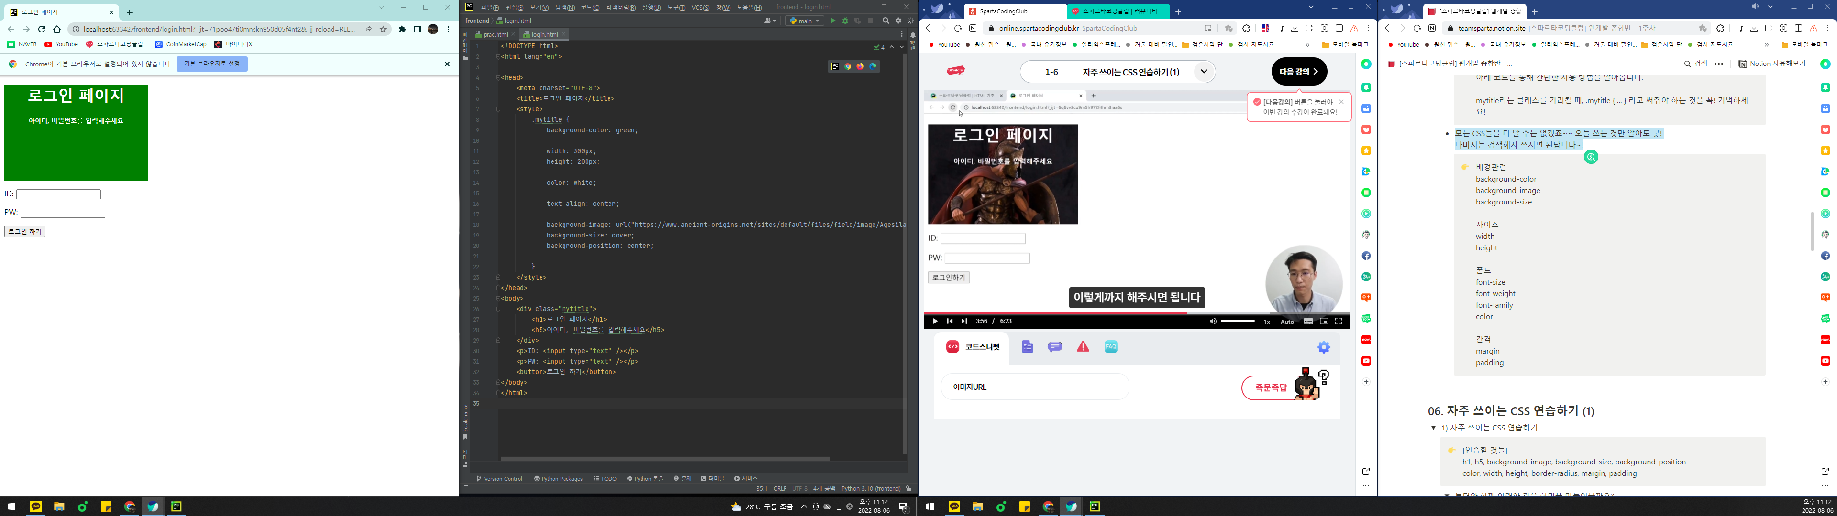Open the 파일(F) menu in PyCharm

490,7
